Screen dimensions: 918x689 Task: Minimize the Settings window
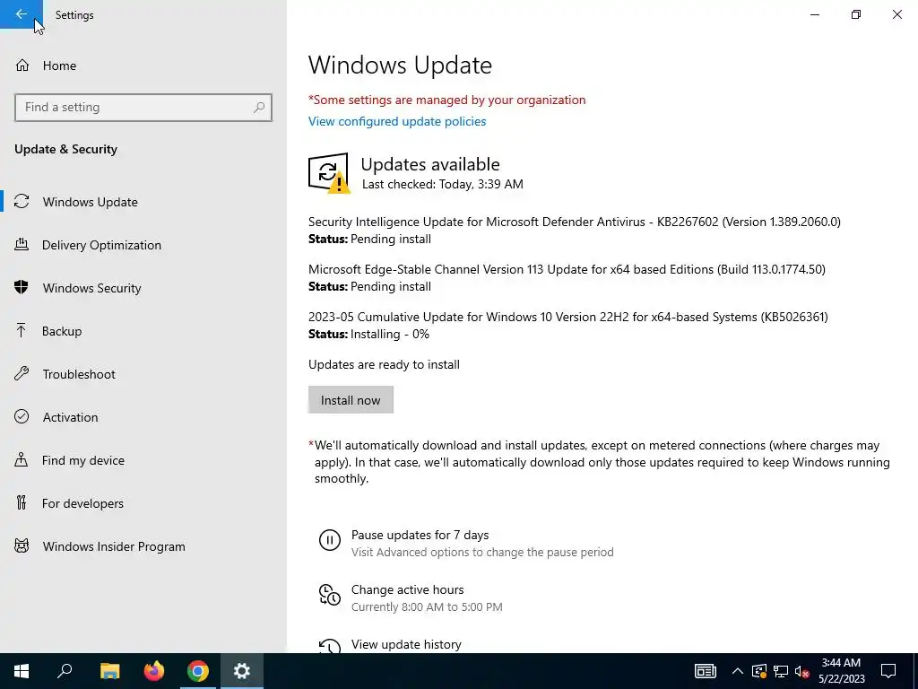(x=814, y=14)
